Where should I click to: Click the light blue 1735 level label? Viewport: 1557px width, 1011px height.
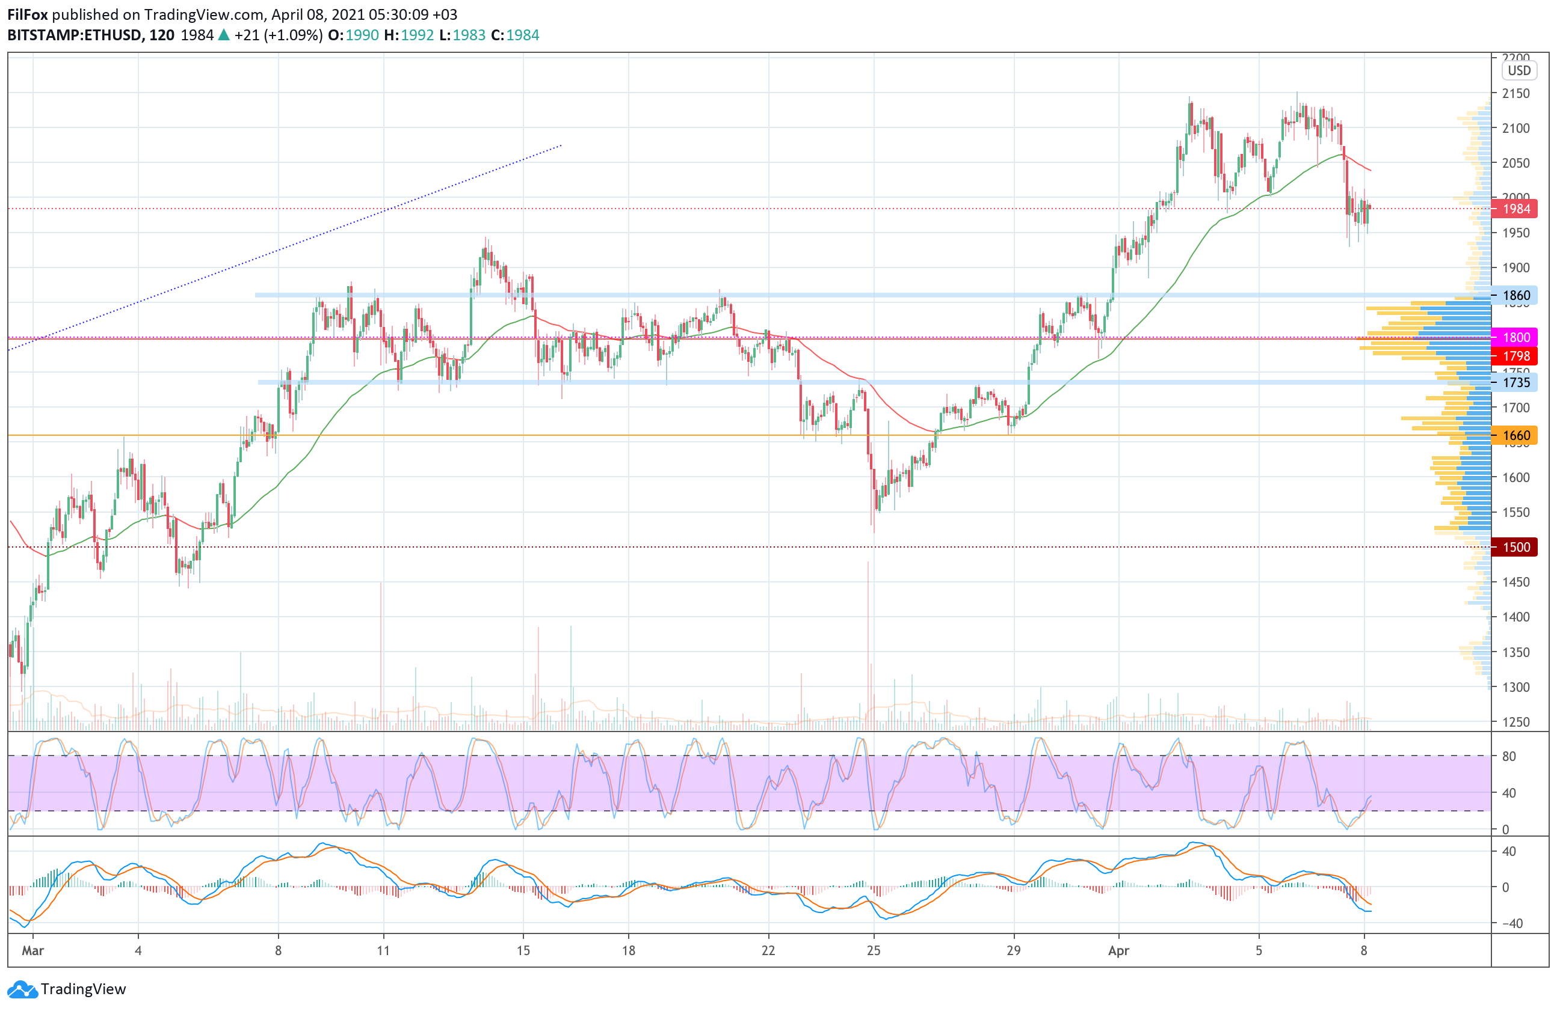coord(1515,383)
